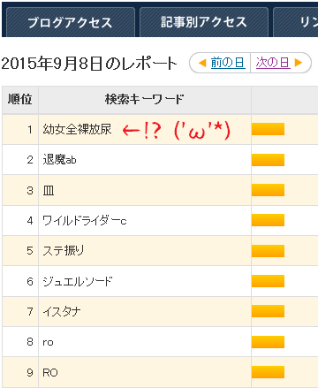318x388 pixels.
Task: Click the left orange arrow icon
Action: pyautogui.click(x=202, y=63)
